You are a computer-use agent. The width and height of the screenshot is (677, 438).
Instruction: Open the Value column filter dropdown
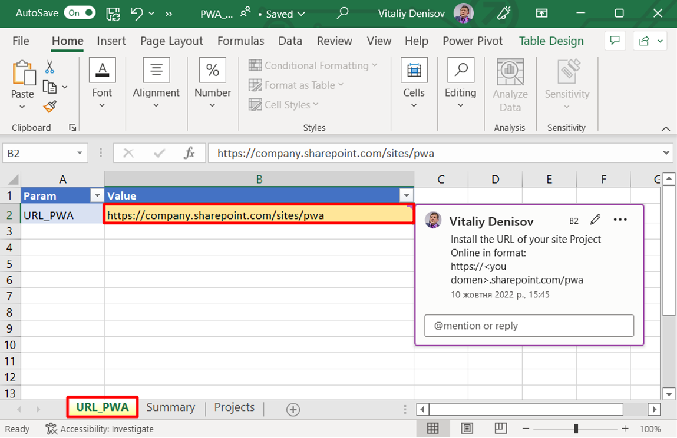(x=407, y=195)
